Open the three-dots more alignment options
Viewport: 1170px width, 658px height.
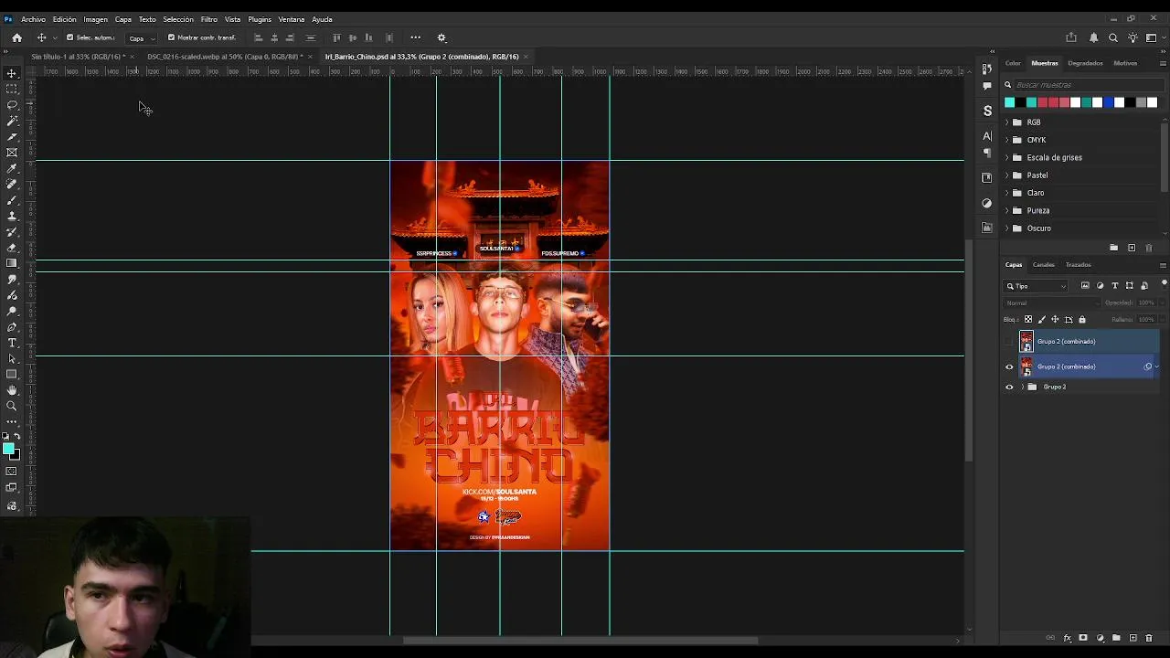point(415,37)
